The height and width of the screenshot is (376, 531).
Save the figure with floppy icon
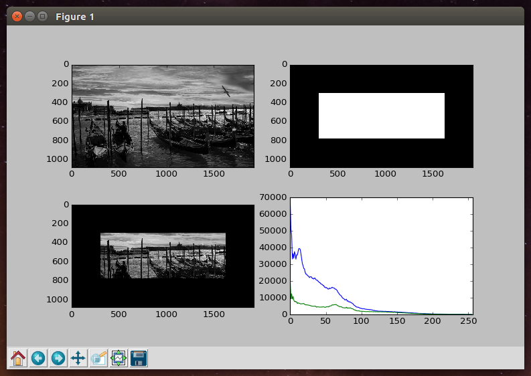pyautogui.click(x=139, y=358)
